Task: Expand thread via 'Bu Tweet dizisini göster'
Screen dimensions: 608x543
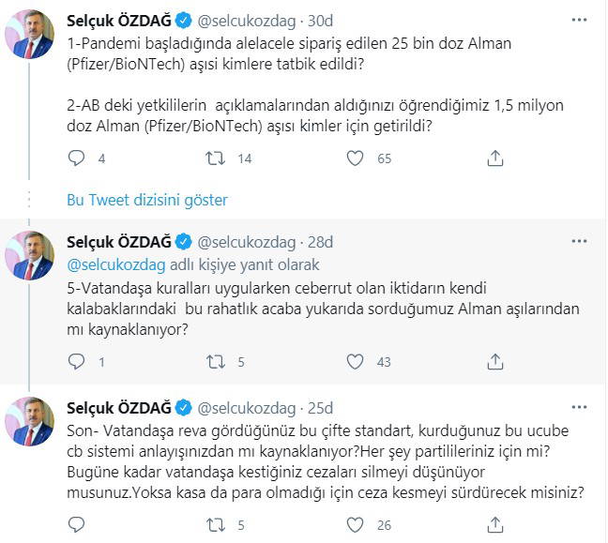Action: 147,200
